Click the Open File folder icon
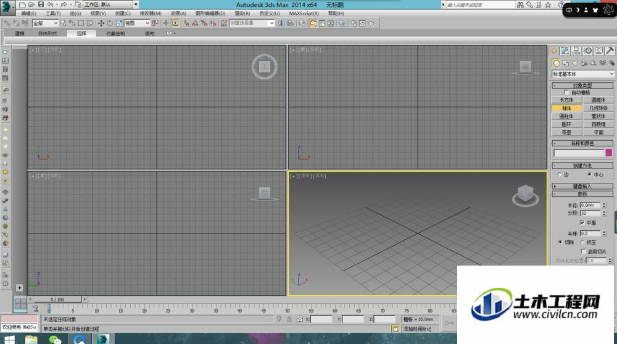Image resolution: width=617 pixels, height=344 pixels. (31, 5)
